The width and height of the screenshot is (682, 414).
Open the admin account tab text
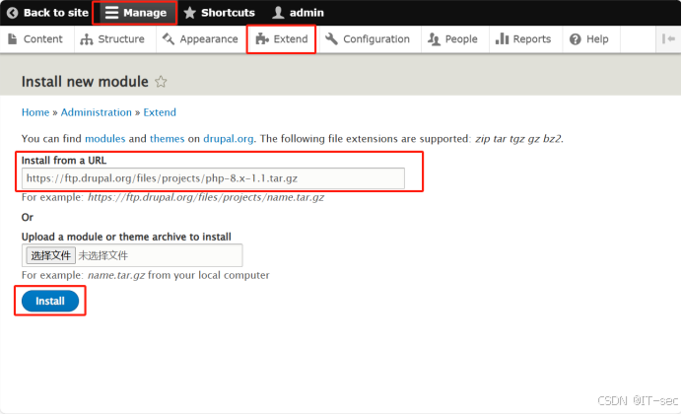(x=307, y=13)
